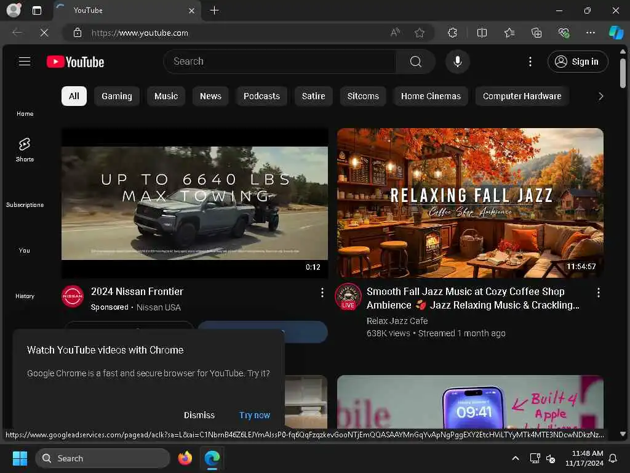Open the 2024 Nissan Frontier title link
The image size is (630, 473).
(x=137, y=291)
